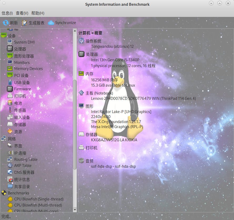
Task: Click the 16256 MiB 内存 text
Action: click(104, 80)
